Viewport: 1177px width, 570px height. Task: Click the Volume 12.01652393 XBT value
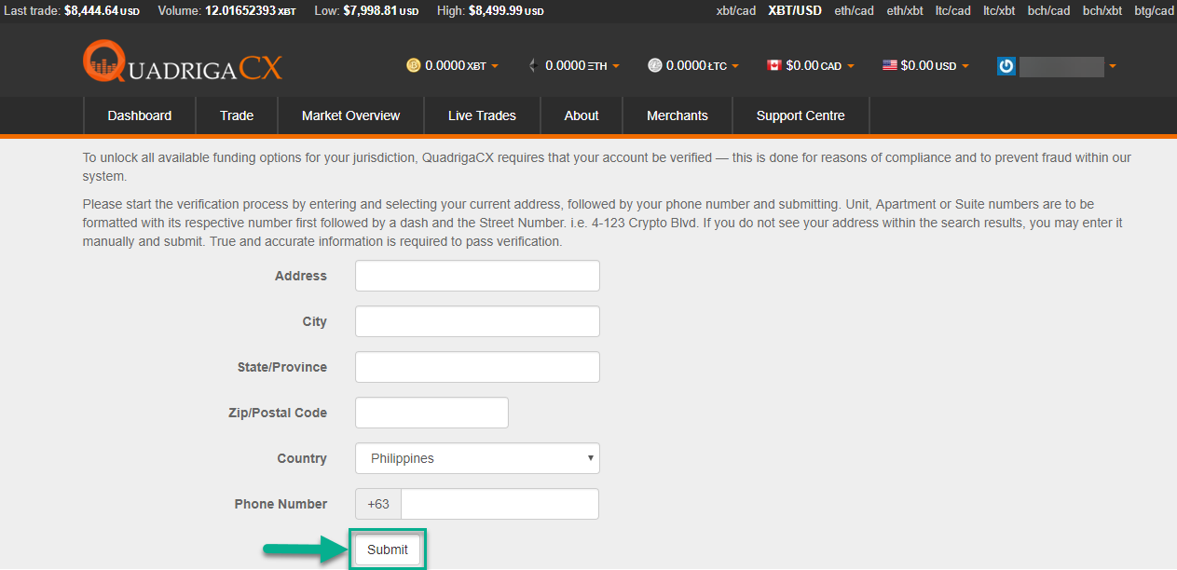[249, 11]
